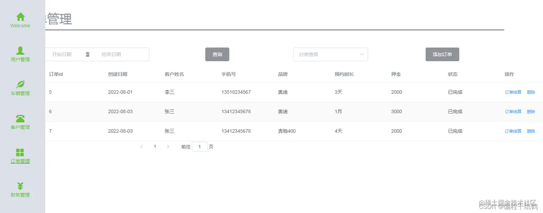Click the 品牌 column header
The height and width of the screenshot is (213, 543).
click(x=283, y=74)
